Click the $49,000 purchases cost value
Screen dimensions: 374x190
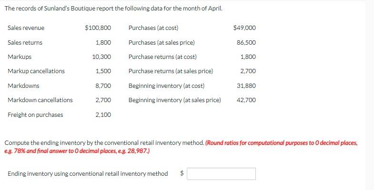tap(244, 28)
